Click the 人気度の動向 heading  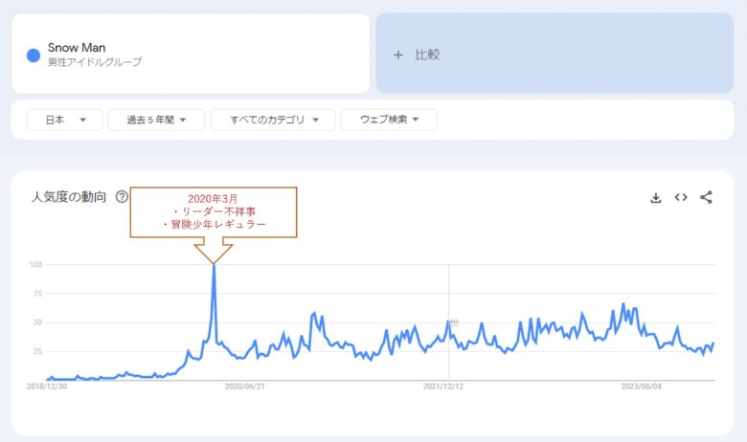[69, 197]
